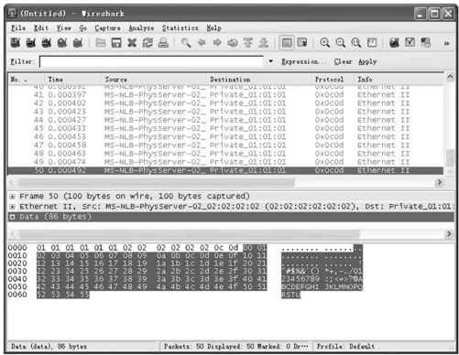Print packets printer icon
This screenshot has height=355, width=459.
163,43
